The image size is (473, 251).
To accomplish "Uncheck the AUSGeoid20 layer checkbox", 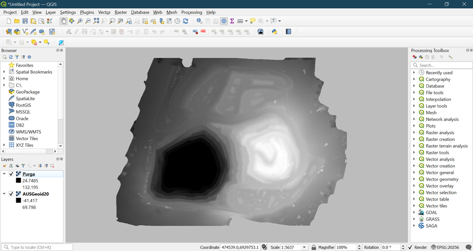I will tap(11, 194).
